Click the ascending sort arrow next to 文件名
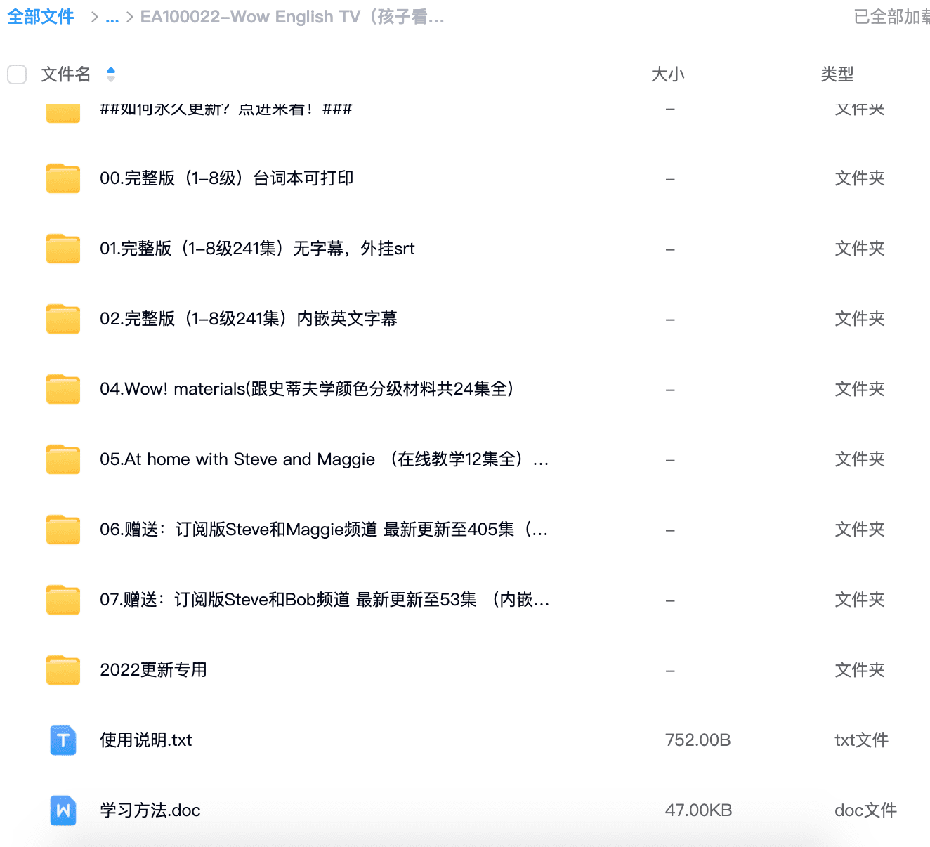This screenshot has height=847, width=930. (111, 70)
